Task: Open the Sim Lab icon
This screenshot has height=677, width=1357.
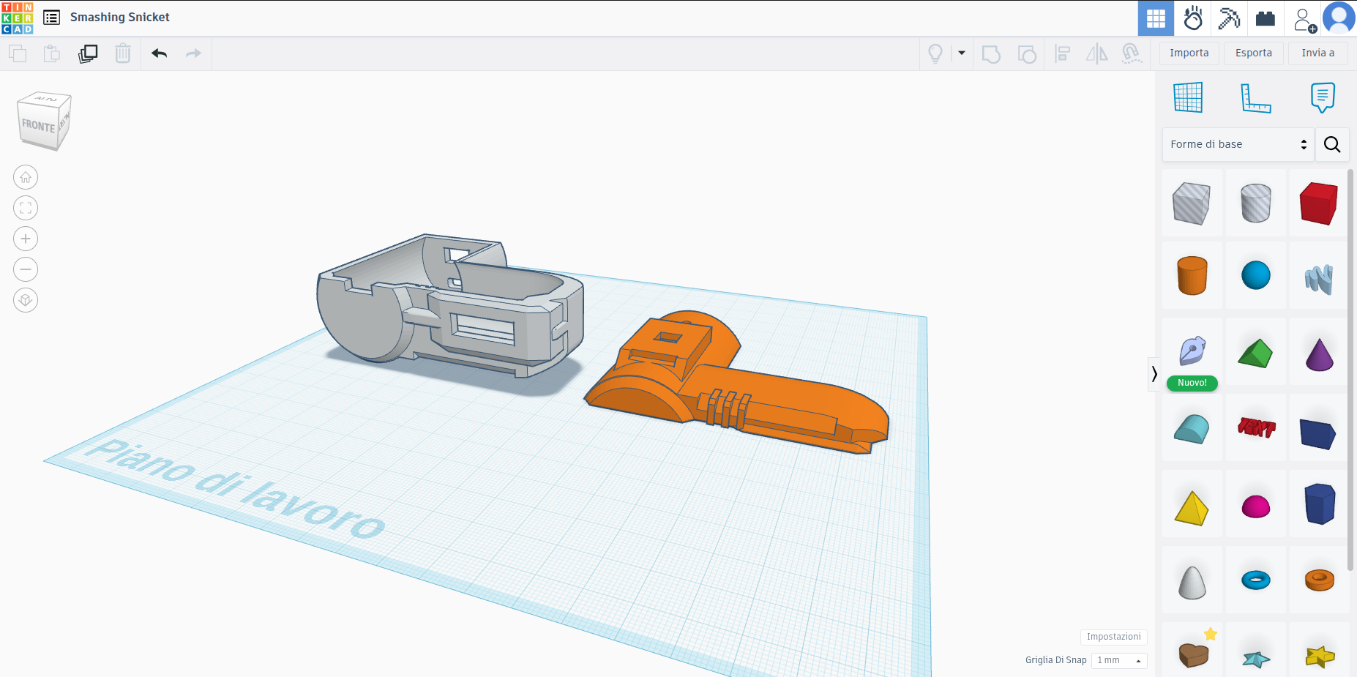Action: tap(1193, 18)
